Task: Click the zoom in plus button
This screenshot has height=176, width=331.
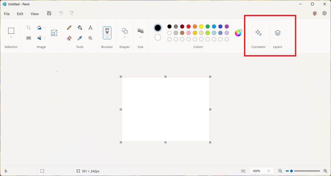Action: pyautogui.click(x=325, y=171)
